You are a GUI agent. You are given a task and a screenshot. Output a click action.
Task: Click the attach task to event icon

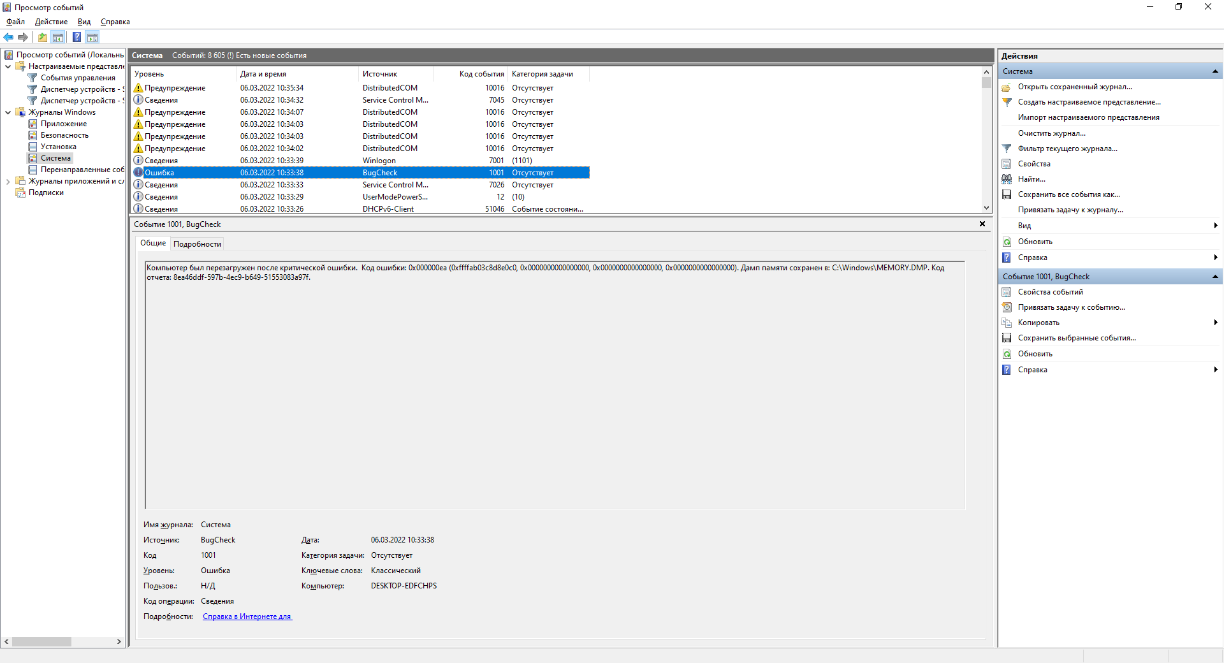1007,307
